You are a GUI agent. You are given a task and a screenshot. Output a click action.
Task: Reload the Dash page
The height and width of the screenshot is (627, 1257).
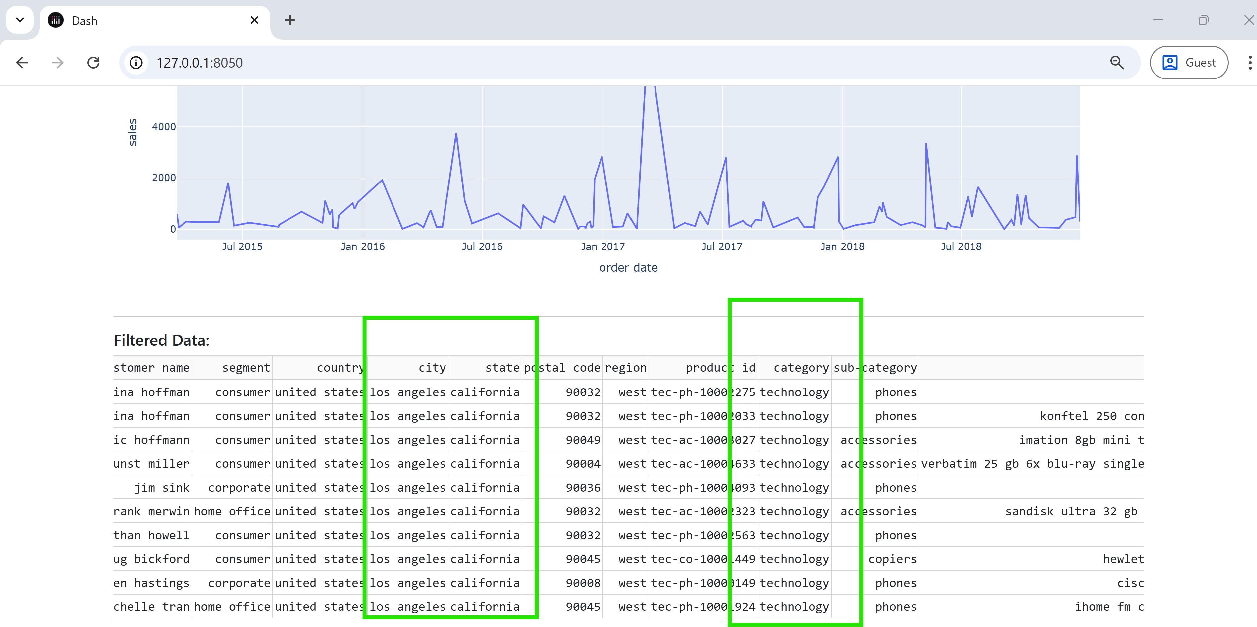[x=93, y=63]
